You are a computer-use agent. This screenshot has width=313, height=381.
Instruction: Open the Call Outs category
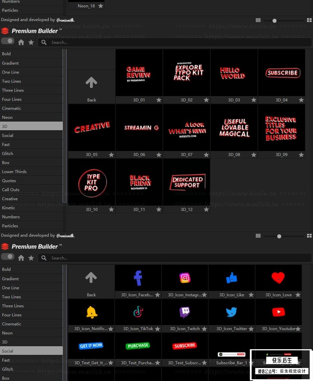click(31, 190)
